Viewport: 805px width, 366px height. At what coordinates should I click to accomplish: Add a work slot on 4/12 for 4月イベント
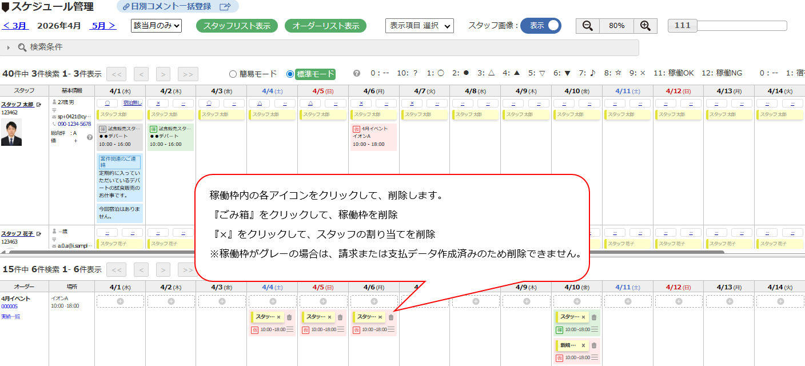pos(678,301)
